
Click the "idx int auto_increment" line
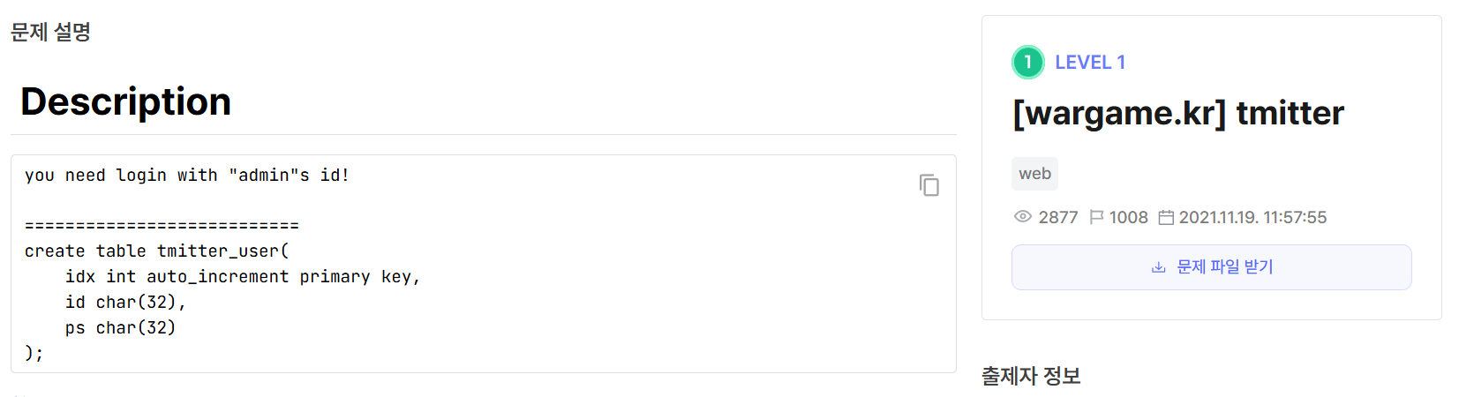(x=243, y=277)
